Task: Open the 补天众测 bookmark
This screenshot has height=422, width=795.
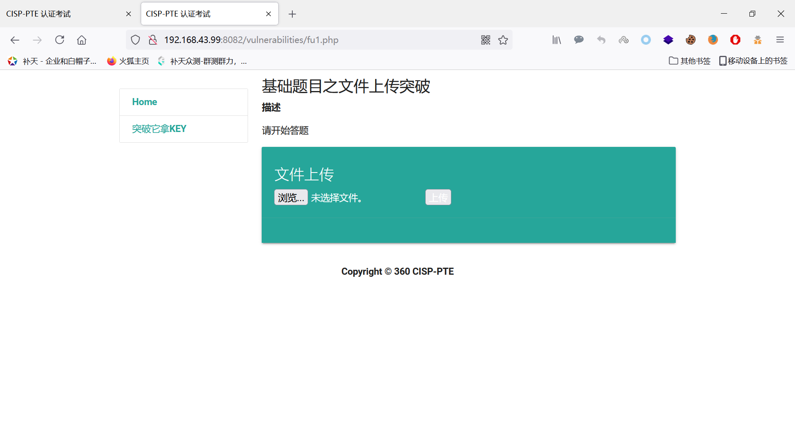Action: [x=202, y=61]
